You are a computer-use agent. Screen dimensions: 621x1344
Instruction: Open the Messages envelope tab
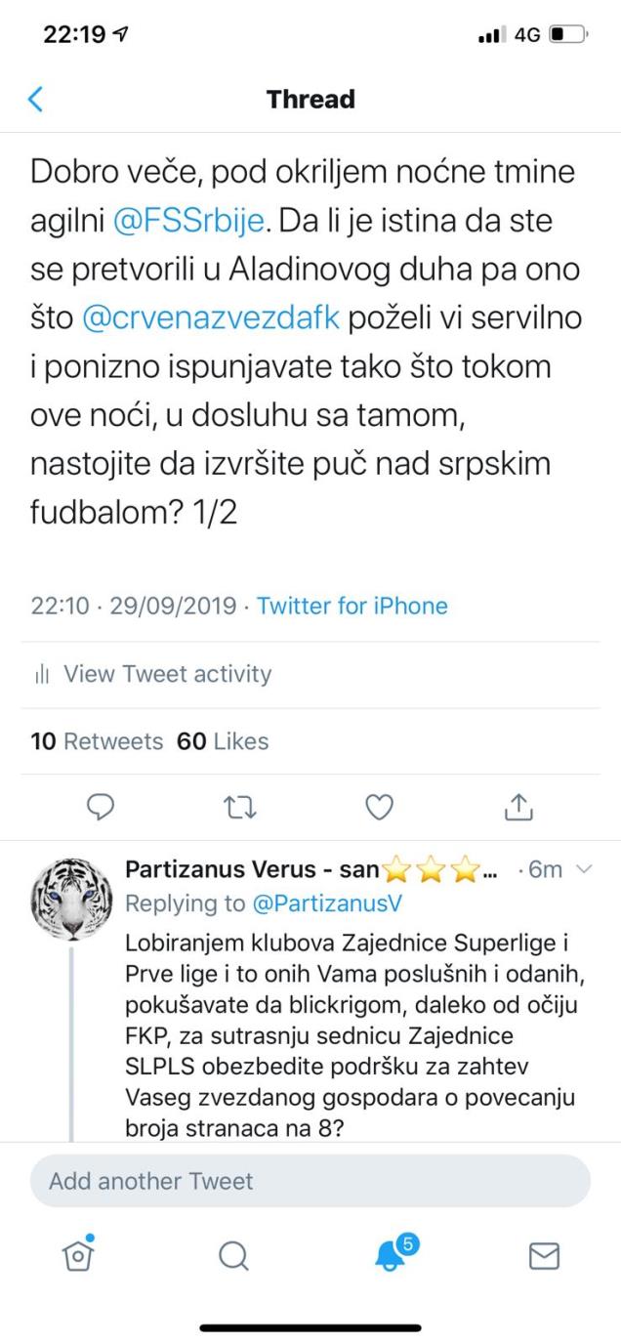coord(544,1255)
